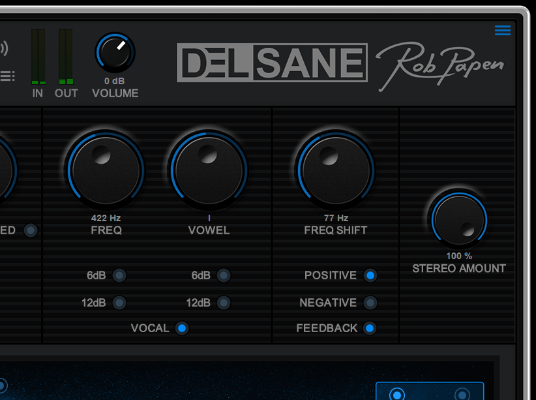Click the FREQ SHIFT knob
This screenshot has width=536, height=400.
[336, 170]
